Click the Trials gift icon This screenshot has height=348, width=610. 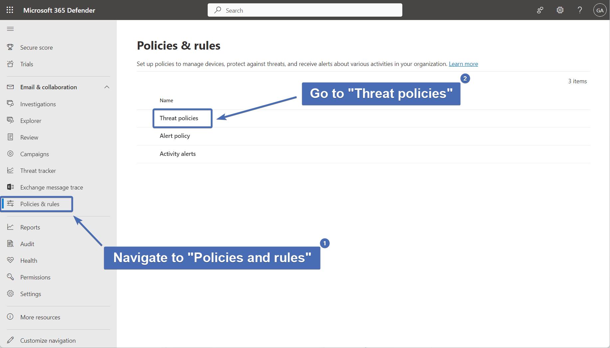[x=10, y=64]
